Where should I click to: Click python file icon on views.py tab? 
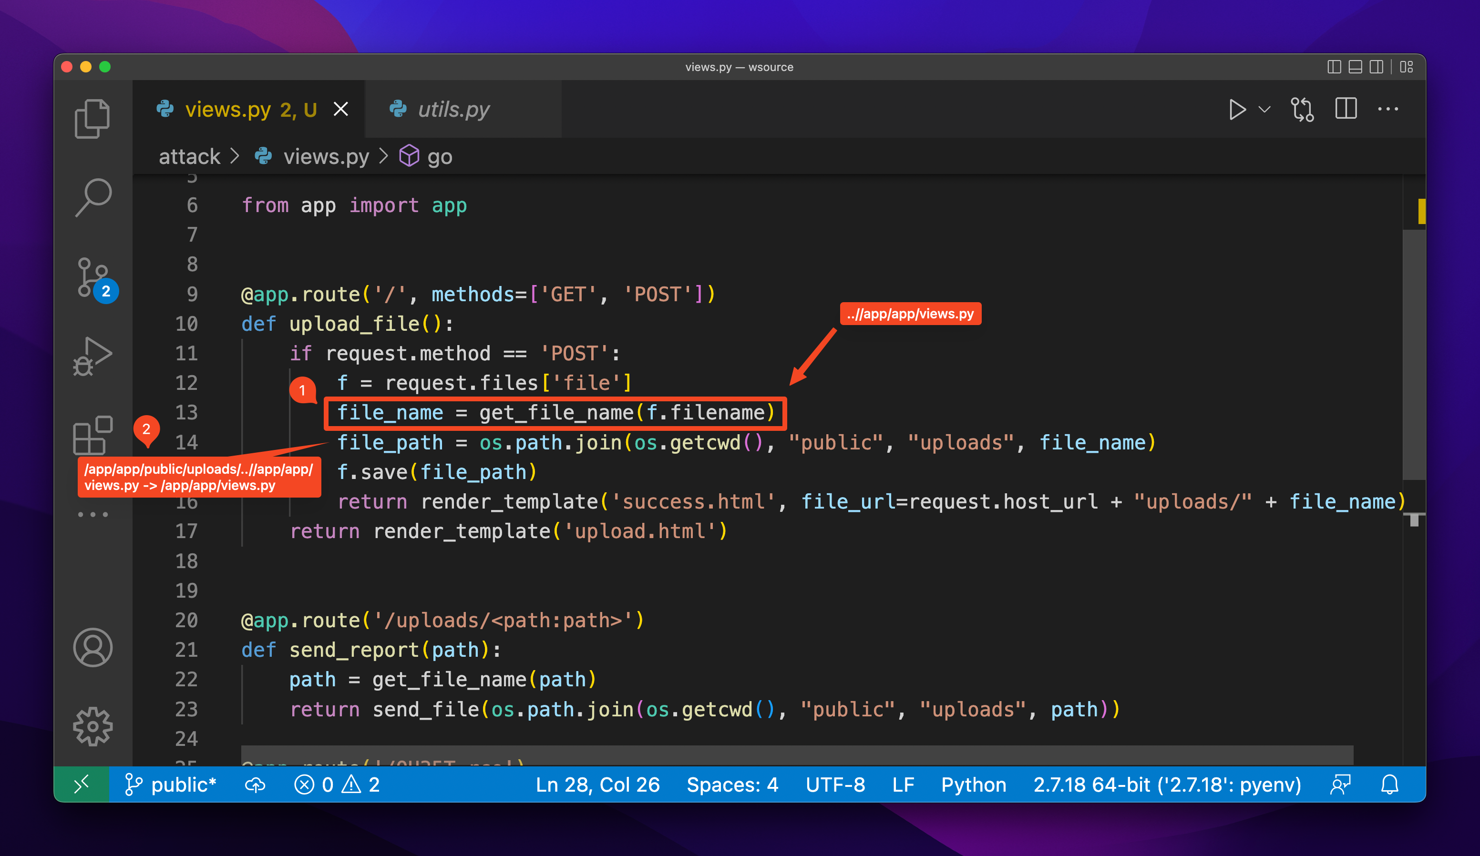point(165,109)
